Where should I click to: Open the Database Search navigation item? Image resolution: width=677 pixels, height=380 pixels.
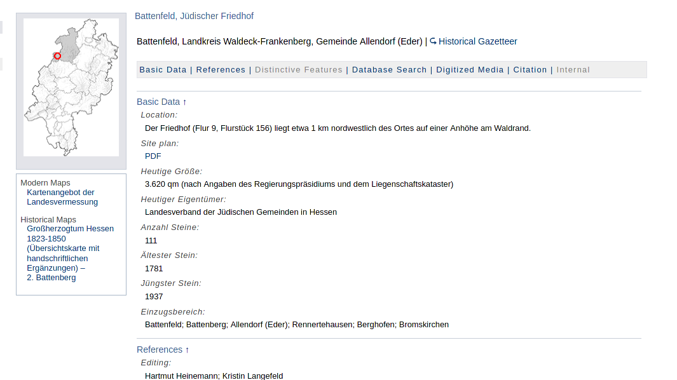click(389, 70)
